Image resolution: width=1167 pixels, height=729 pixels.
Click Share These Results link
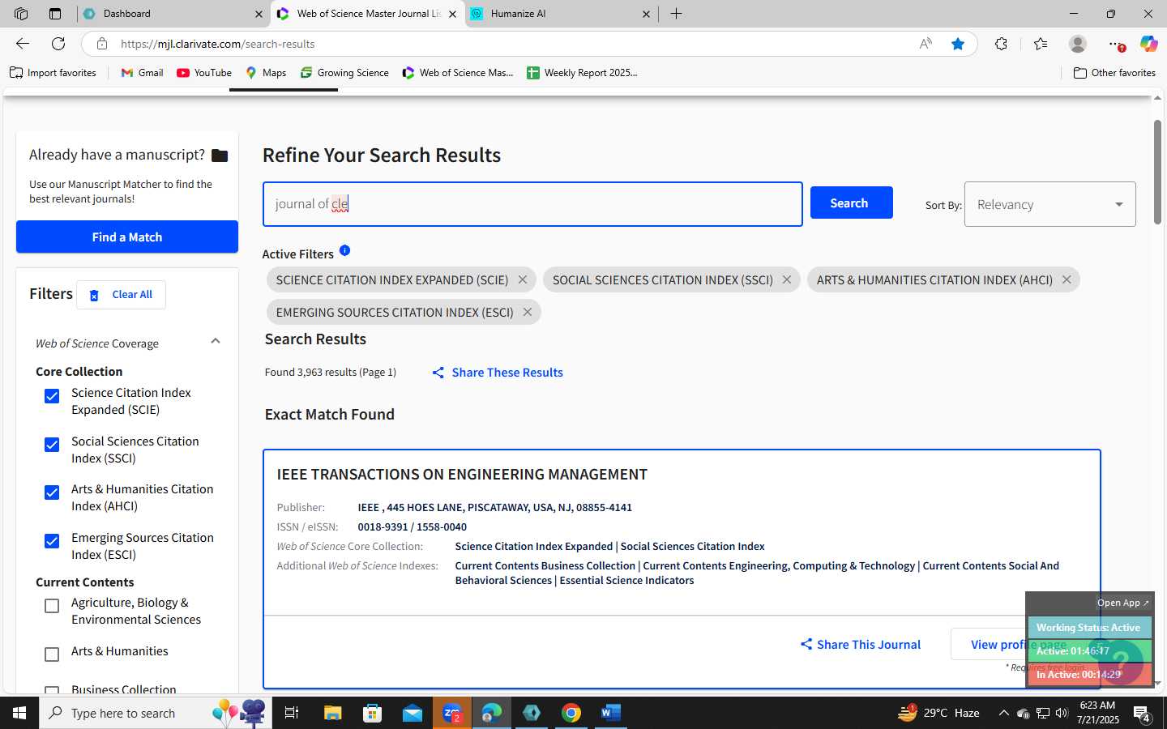tap(498, 373)
